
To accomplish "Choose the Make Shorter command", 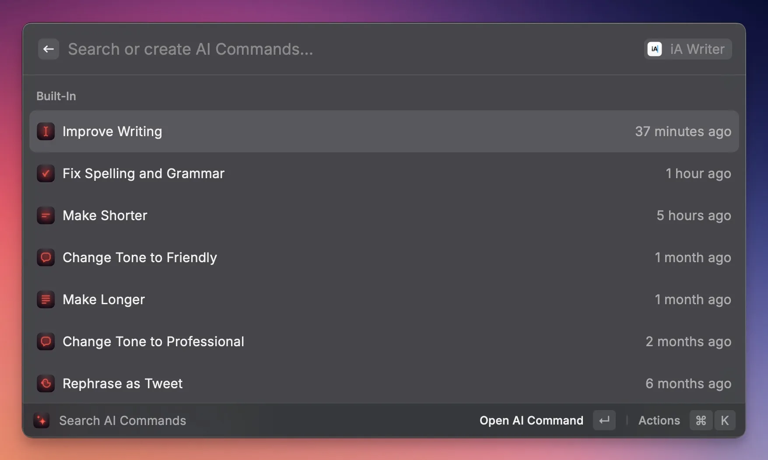I will (x=105, y=215).
